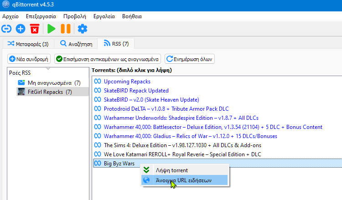Click Επισήμανση αντικειμένων ως αναγνωσμένα button
The width and height of the screenshot is (342, 200).
108,59
